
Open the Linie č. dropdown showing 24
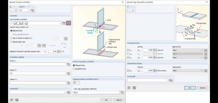coord(28,10)
